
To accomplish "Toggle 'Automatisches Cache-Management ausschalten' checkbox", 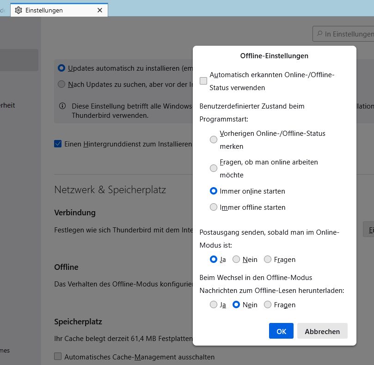I will (58, 356).
